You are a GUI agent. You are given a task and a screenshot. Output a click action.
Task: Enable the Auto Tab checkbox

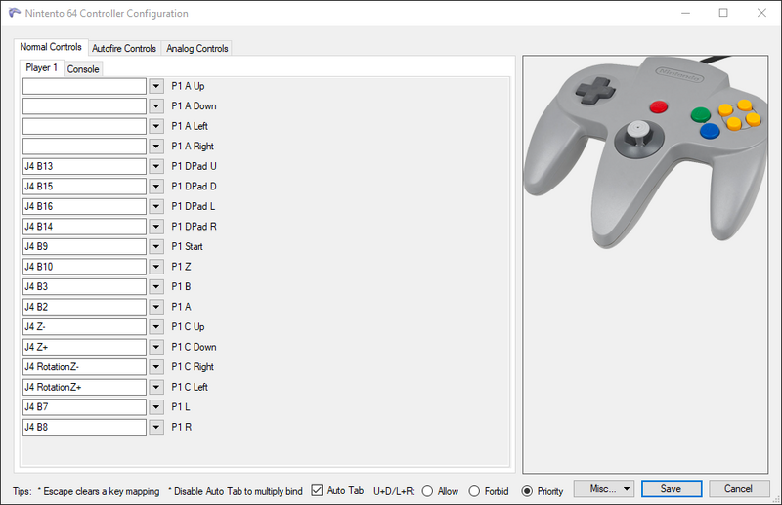[317, 489]
